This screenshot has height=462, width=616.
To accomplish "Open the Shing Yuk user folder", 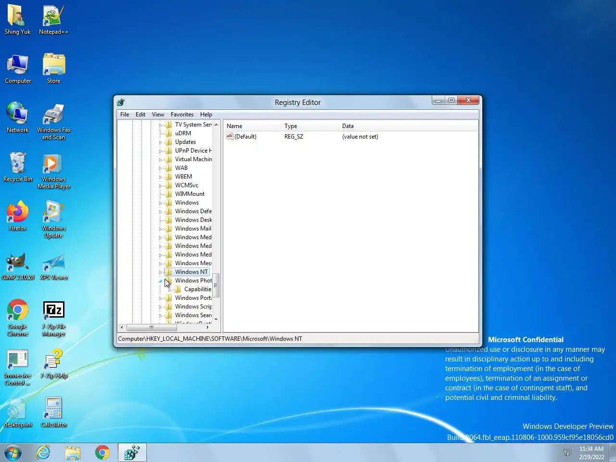I will click(x=18, y=21).
